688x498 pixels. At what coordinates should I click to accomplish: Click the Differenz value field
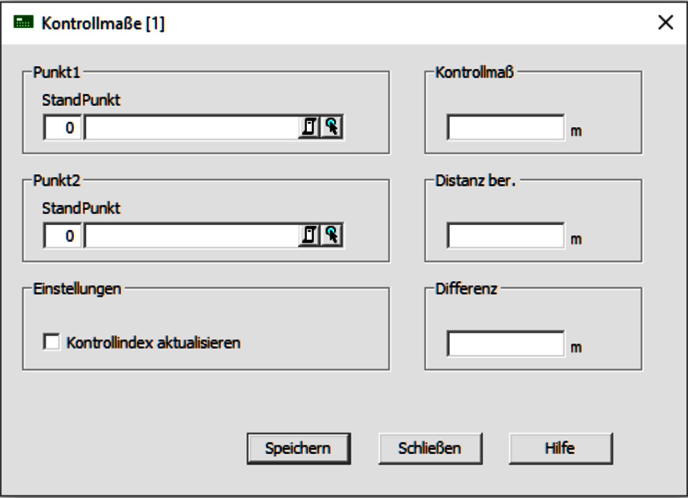(505, 344)
